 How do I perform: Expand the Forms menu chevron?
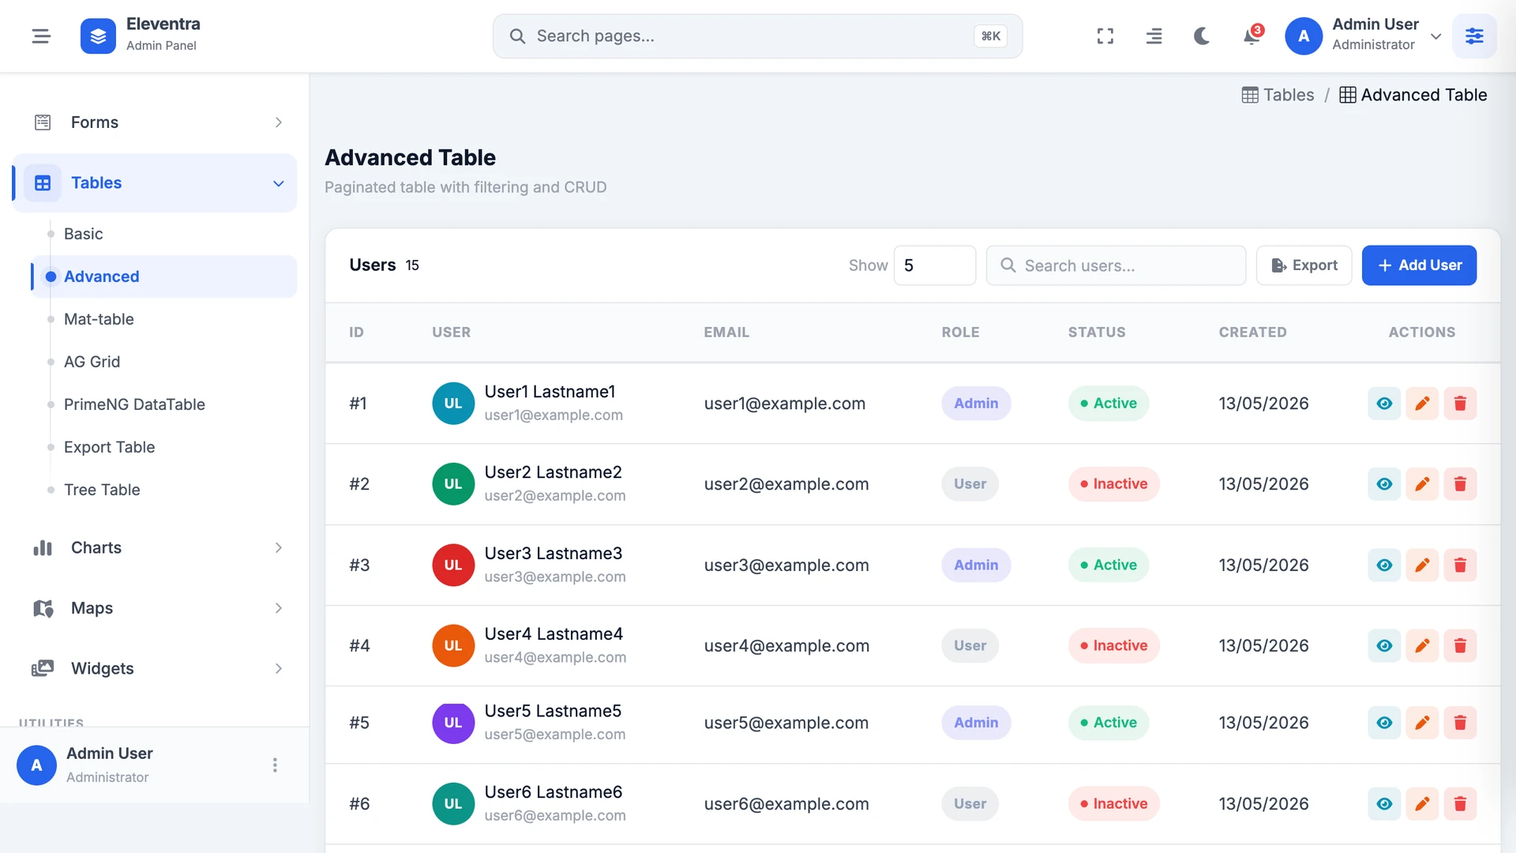(x=278, y=122)
